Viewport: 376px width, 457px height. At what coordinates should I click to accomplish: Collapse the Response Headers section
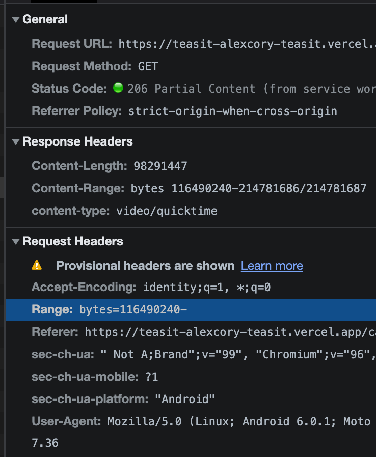(15, 141)
